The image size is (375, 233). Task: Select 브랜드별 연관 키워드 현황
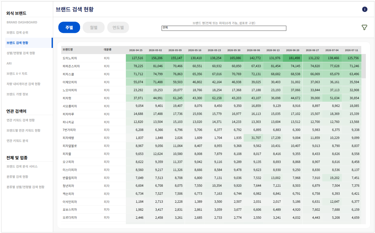click(23, 130)
